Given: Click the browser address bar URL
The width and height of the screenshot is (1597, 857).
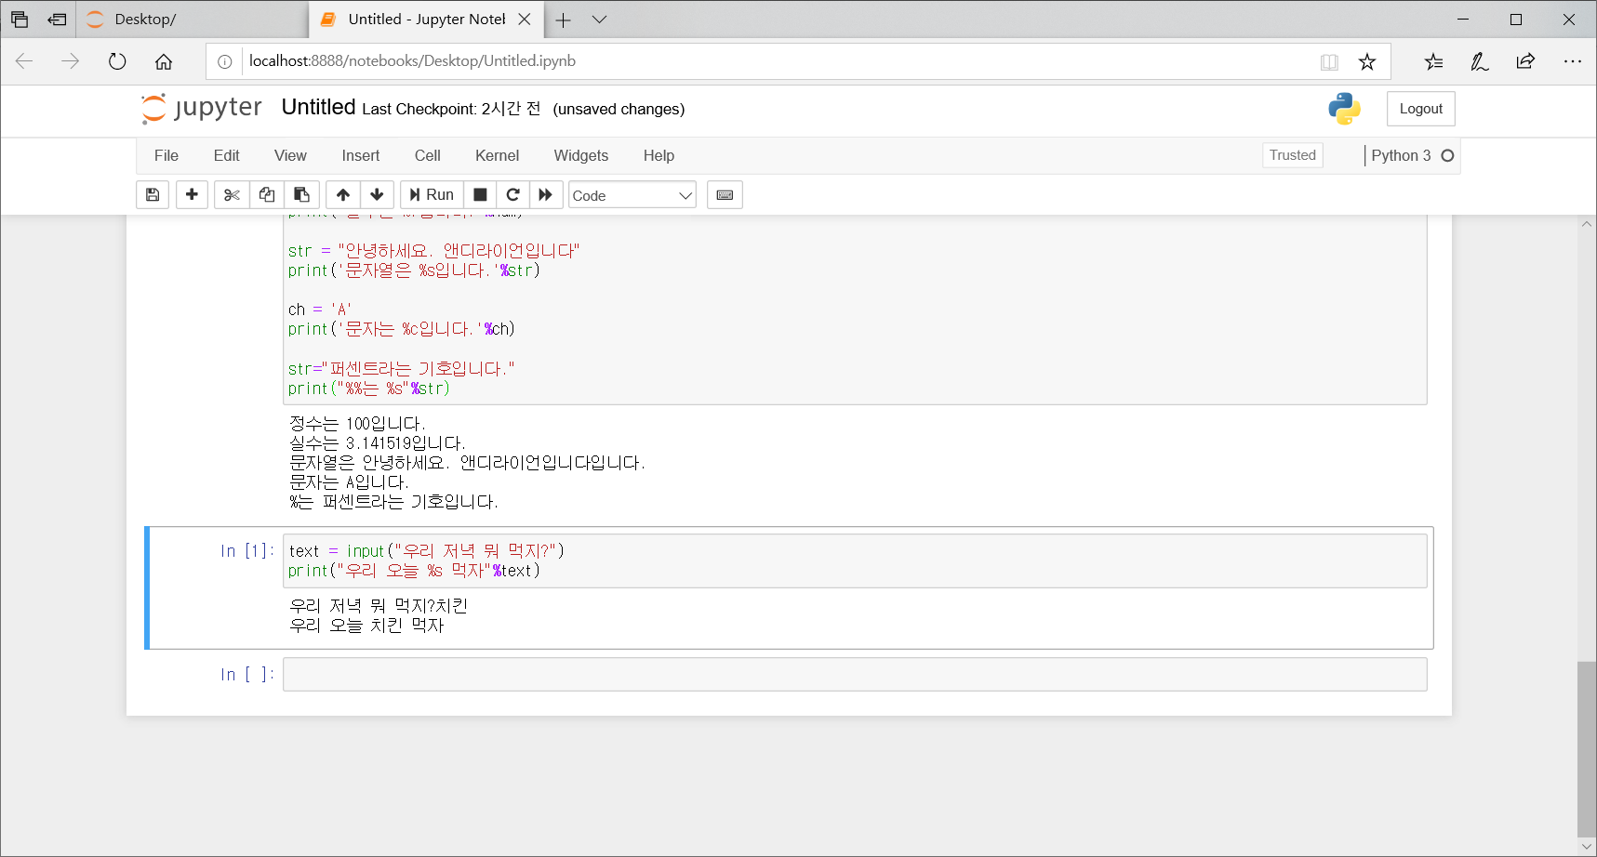Looking at the screenshot, I should pyautogui.click(x=412, y=60).
